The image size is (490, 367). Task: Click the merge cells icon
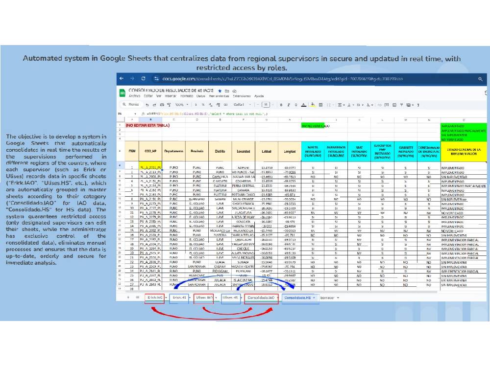(x=328, y=105)
